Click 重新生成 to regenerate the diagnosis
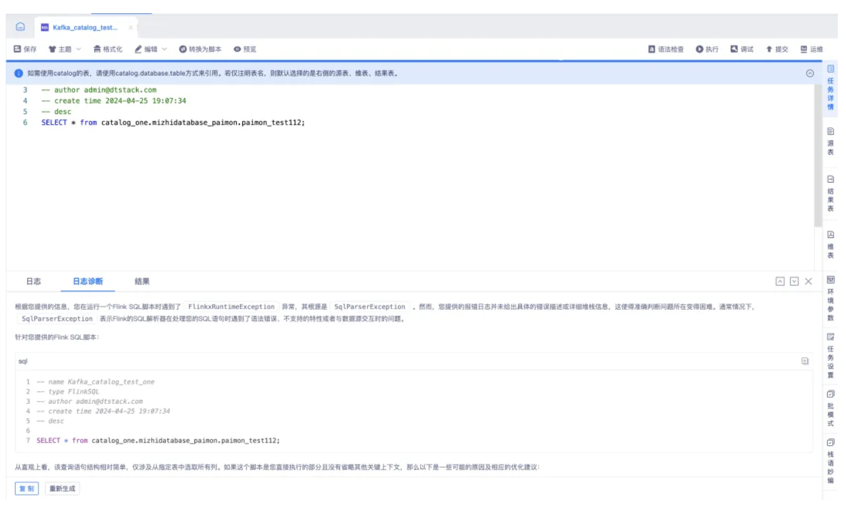The image size is (846, 515). [x=62, y=489]
